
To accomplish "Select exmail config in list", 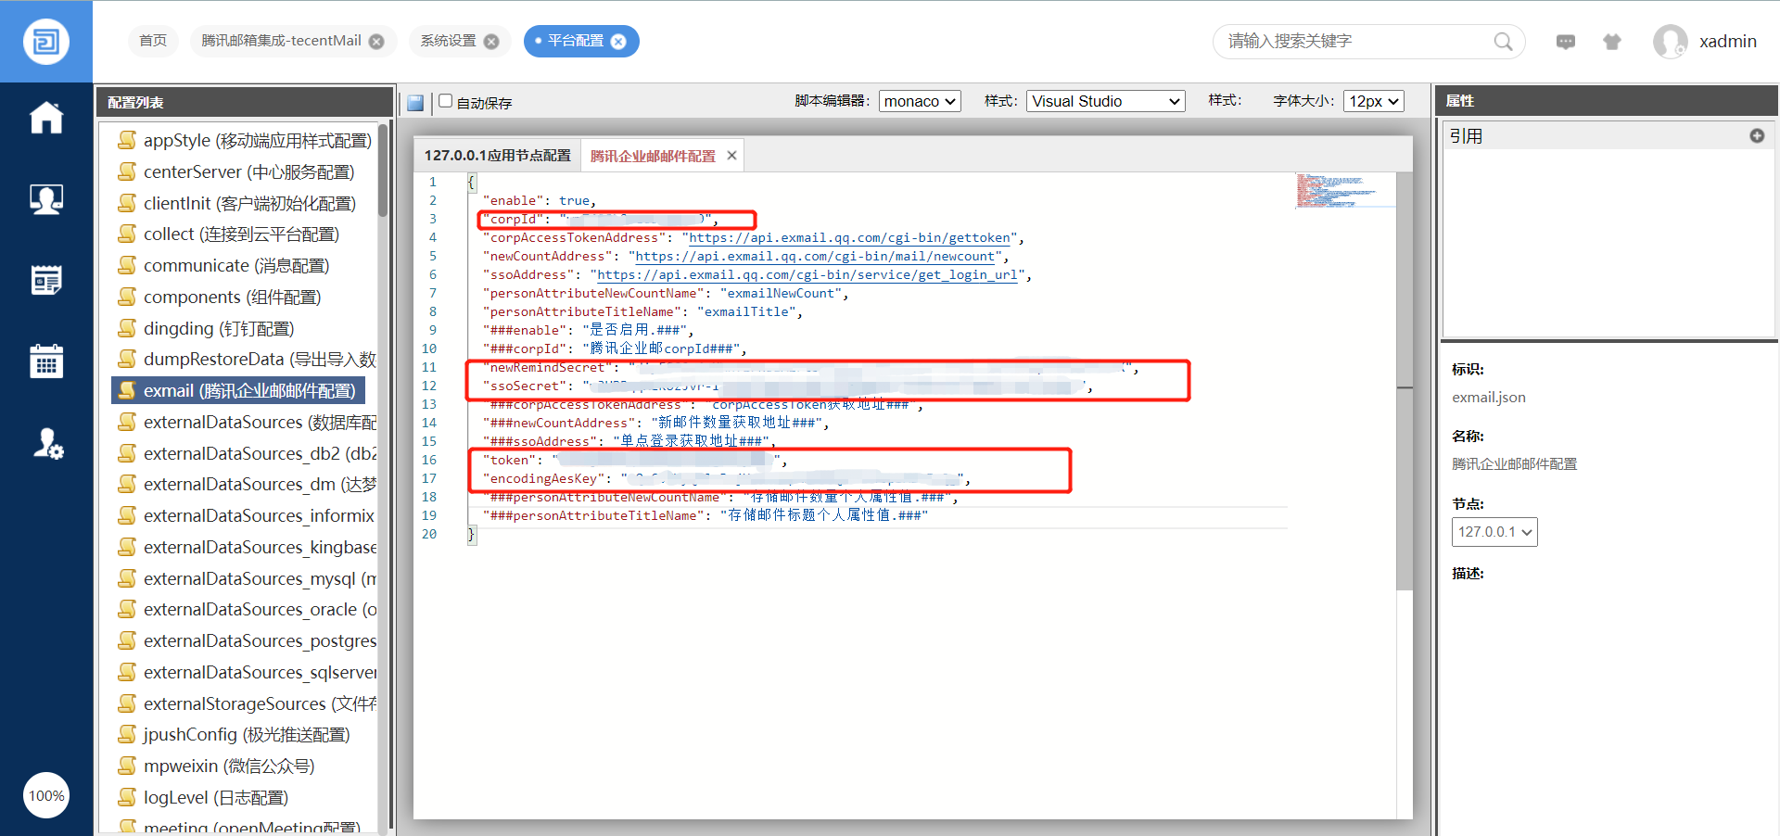I will [238, 391].
